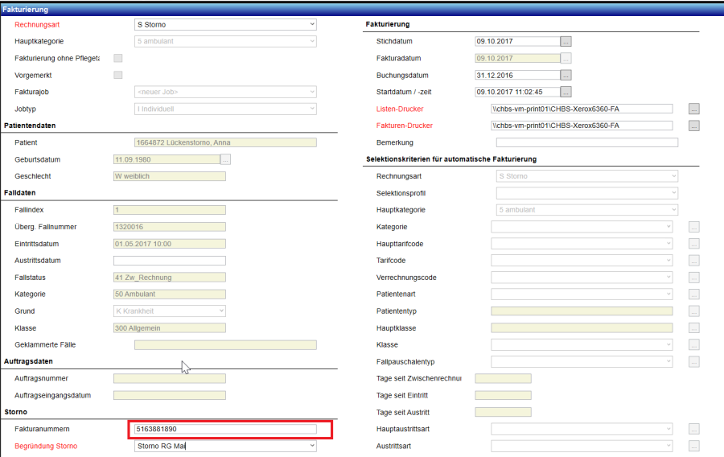Image resolution: width=724 pixels, height=457 pixels.
Task: Browse for the Fakturen-Drucker printer
Action: pos(694,126)
